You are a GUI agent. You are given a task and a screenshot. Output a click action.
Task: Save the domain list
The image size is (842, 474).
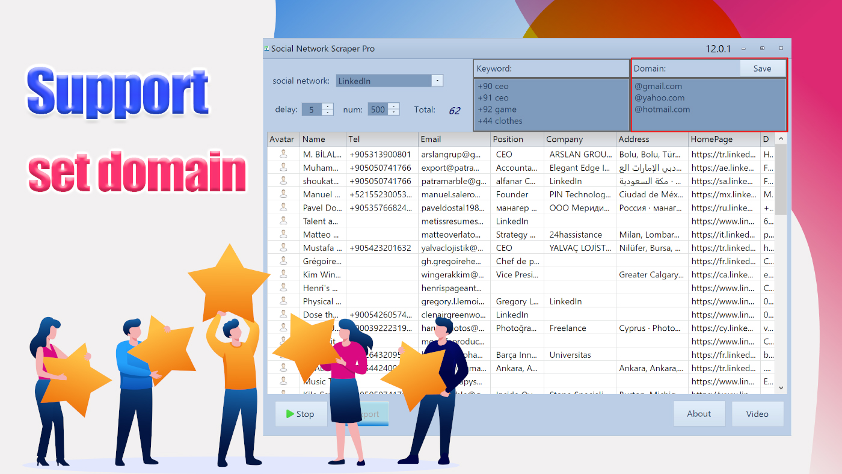click(762, 69)
